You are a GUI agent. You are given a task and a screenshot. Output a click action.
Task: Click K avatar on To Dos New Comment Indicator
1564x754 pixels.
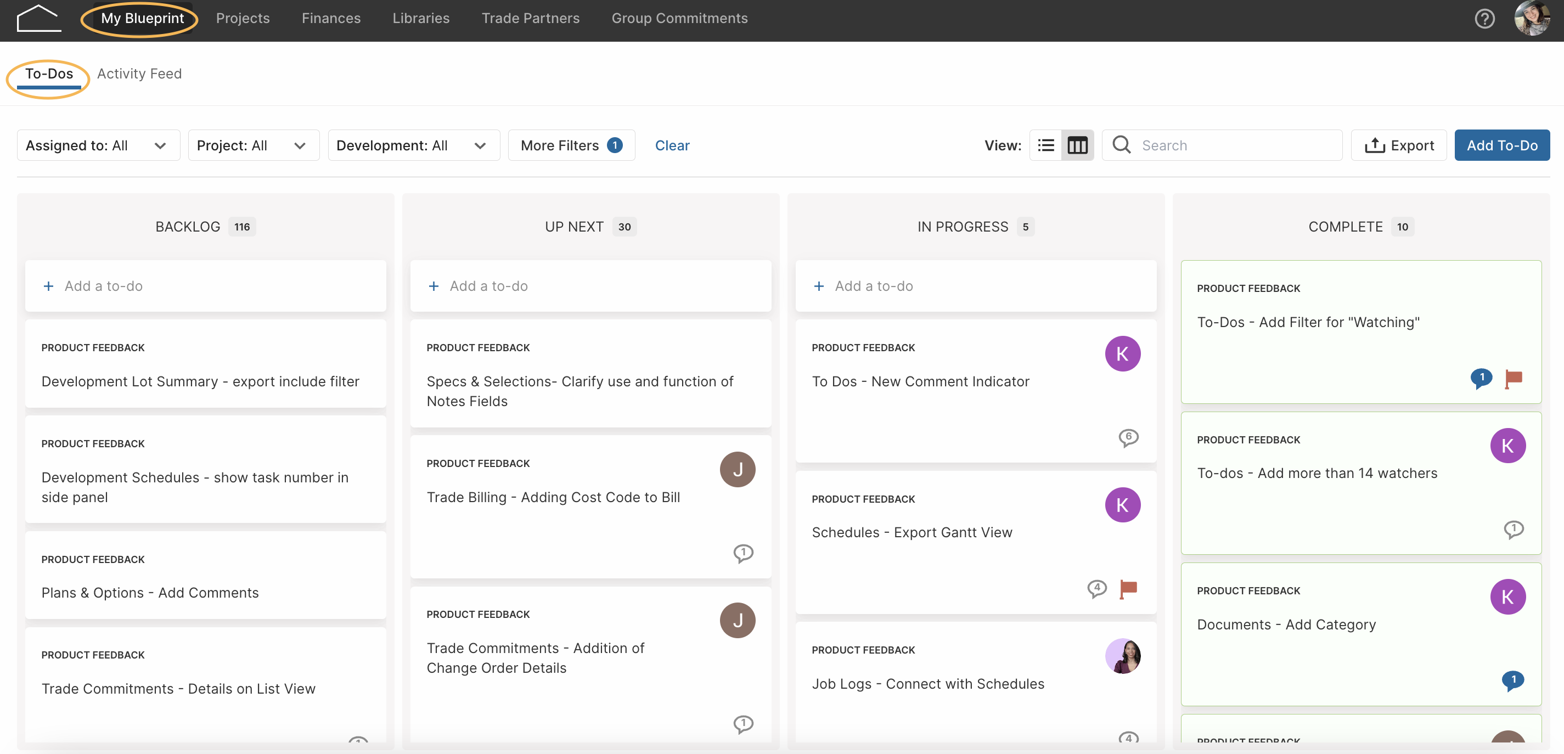click(x=1123, y=353)
